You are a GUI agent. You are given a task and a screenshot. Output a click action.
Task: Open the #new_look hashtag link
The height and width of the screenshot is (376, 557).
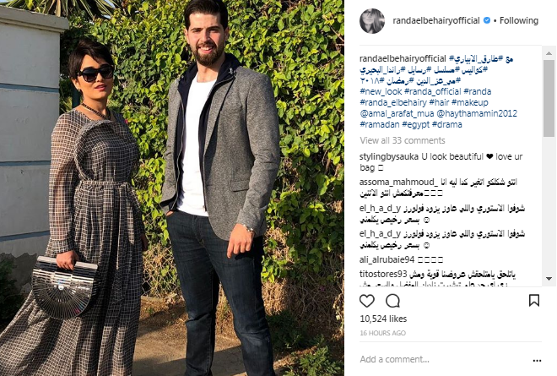(381, 92)
